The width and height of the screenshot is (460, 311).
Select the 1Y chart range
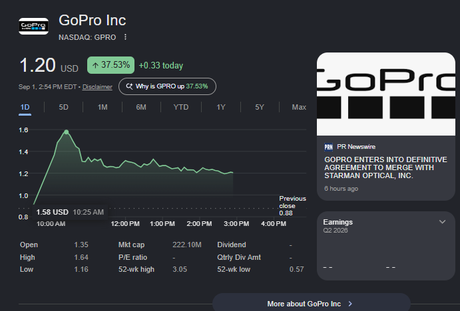[221, 107]
